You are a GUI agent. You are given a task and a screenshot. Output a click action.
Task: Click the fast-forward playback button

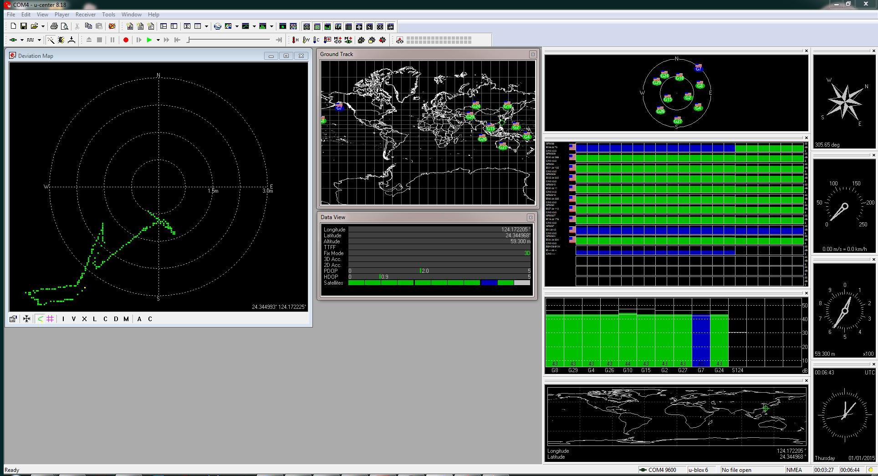pyautogui.click(x=167, y=40)
